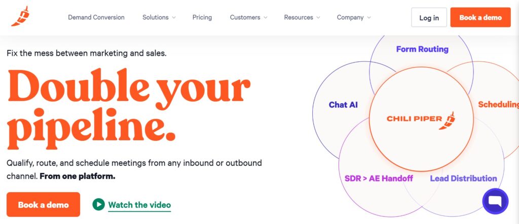The image size is (519, 224).
Task: Expand the Customers dropdown menu
Action: click(248, 17)
